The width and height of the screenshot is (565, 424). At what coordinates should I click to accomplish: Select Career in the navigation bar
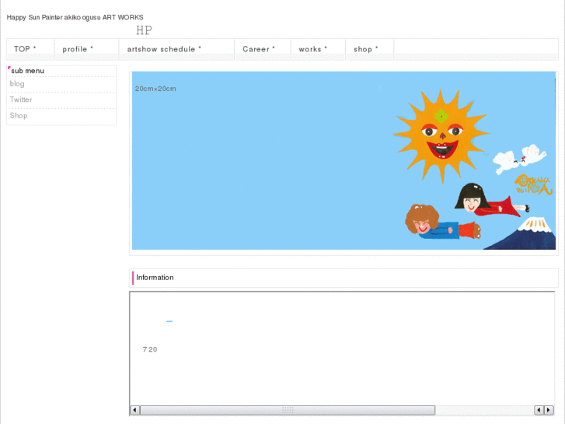259,49
